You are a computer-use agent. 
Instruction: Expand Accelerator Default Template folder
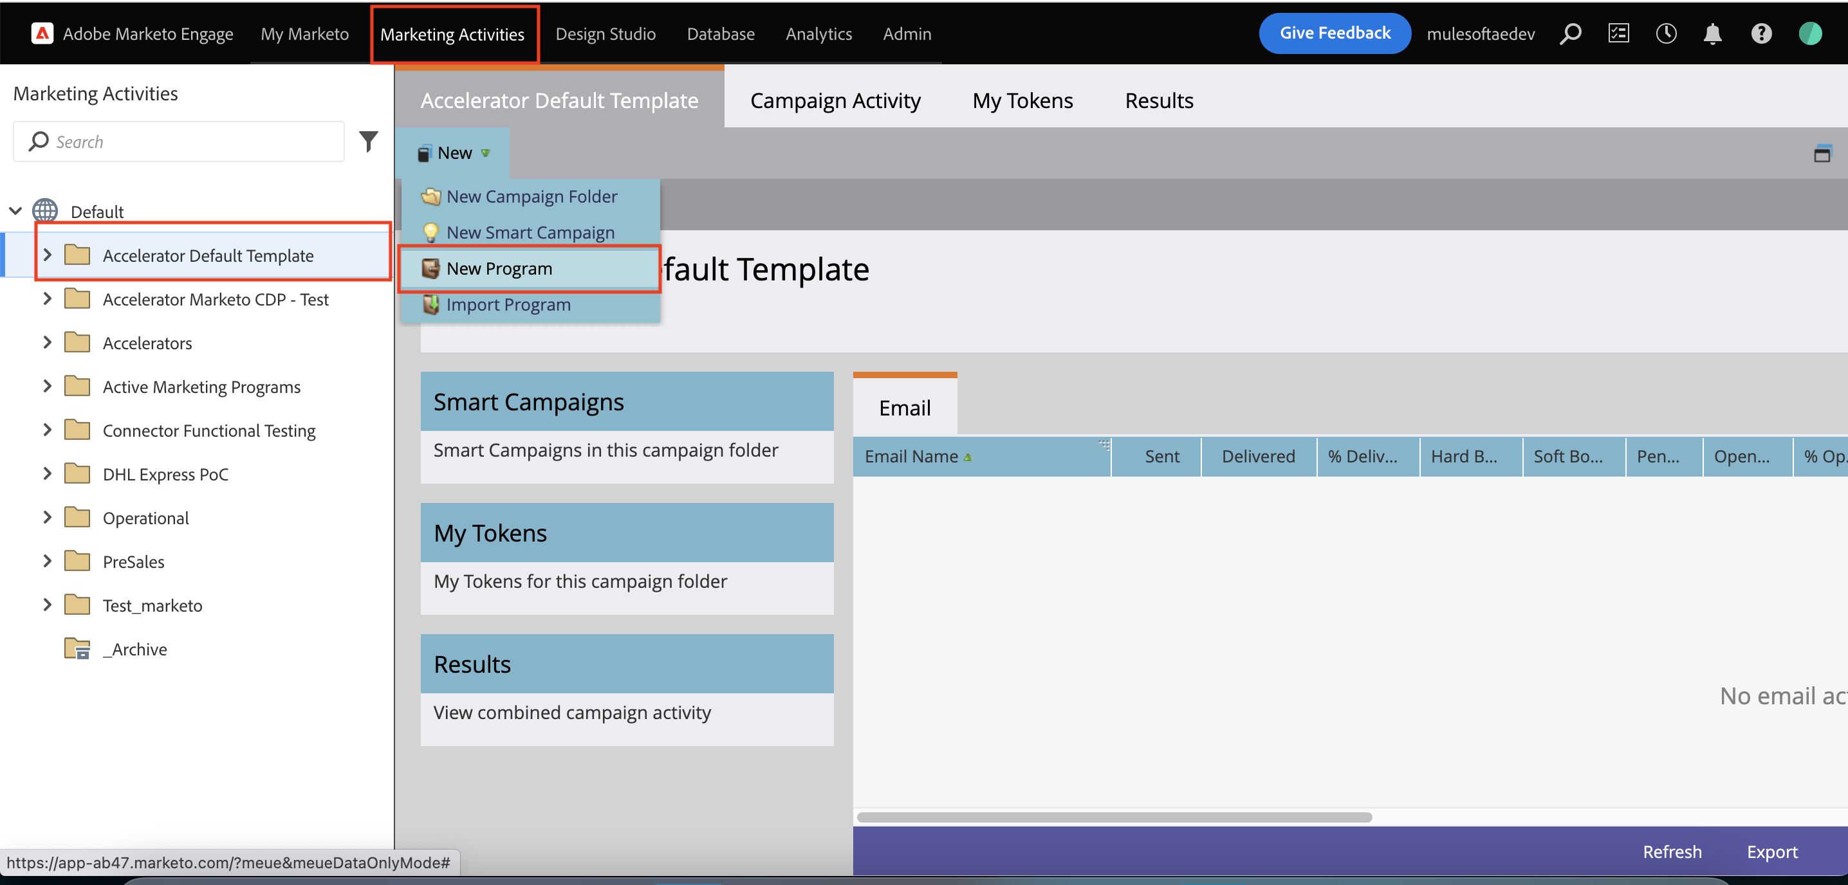tap(48, 255)
